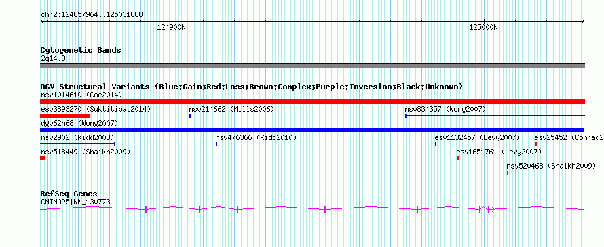The image size is (604, 247).
Task: Select the magenta CNTNAP5 gene track line
Action: coord(312,209)
